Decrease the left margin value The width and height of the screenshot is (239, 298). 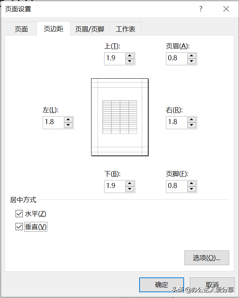click(x=68, y=125)
